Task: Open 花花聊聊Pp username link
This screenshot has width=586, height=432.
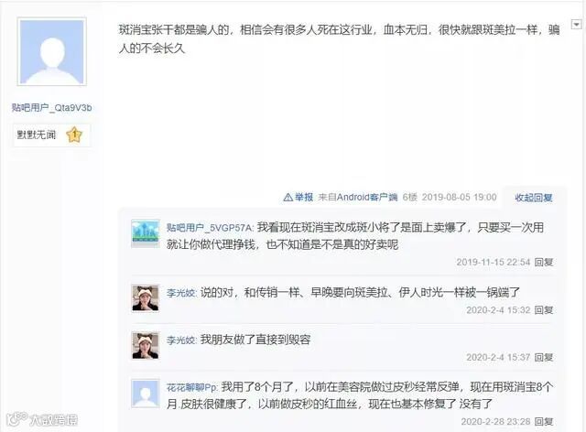Action: 192,387
